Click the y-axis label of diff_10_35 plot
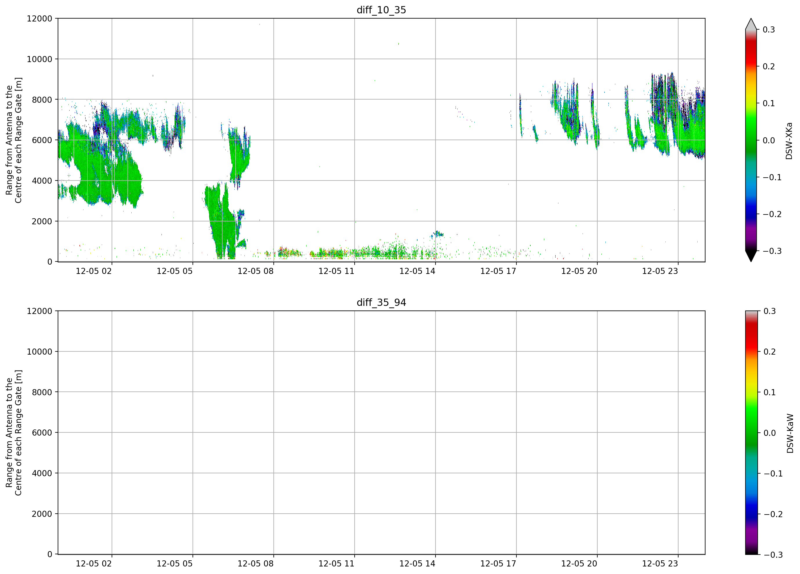The image size is (800, 574). pyautogui.click(x=14, y=140)
